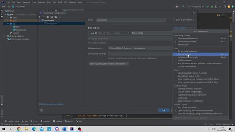Remove selected configuration with minus icon
The image size is (235, 132).
click(44, 17)
